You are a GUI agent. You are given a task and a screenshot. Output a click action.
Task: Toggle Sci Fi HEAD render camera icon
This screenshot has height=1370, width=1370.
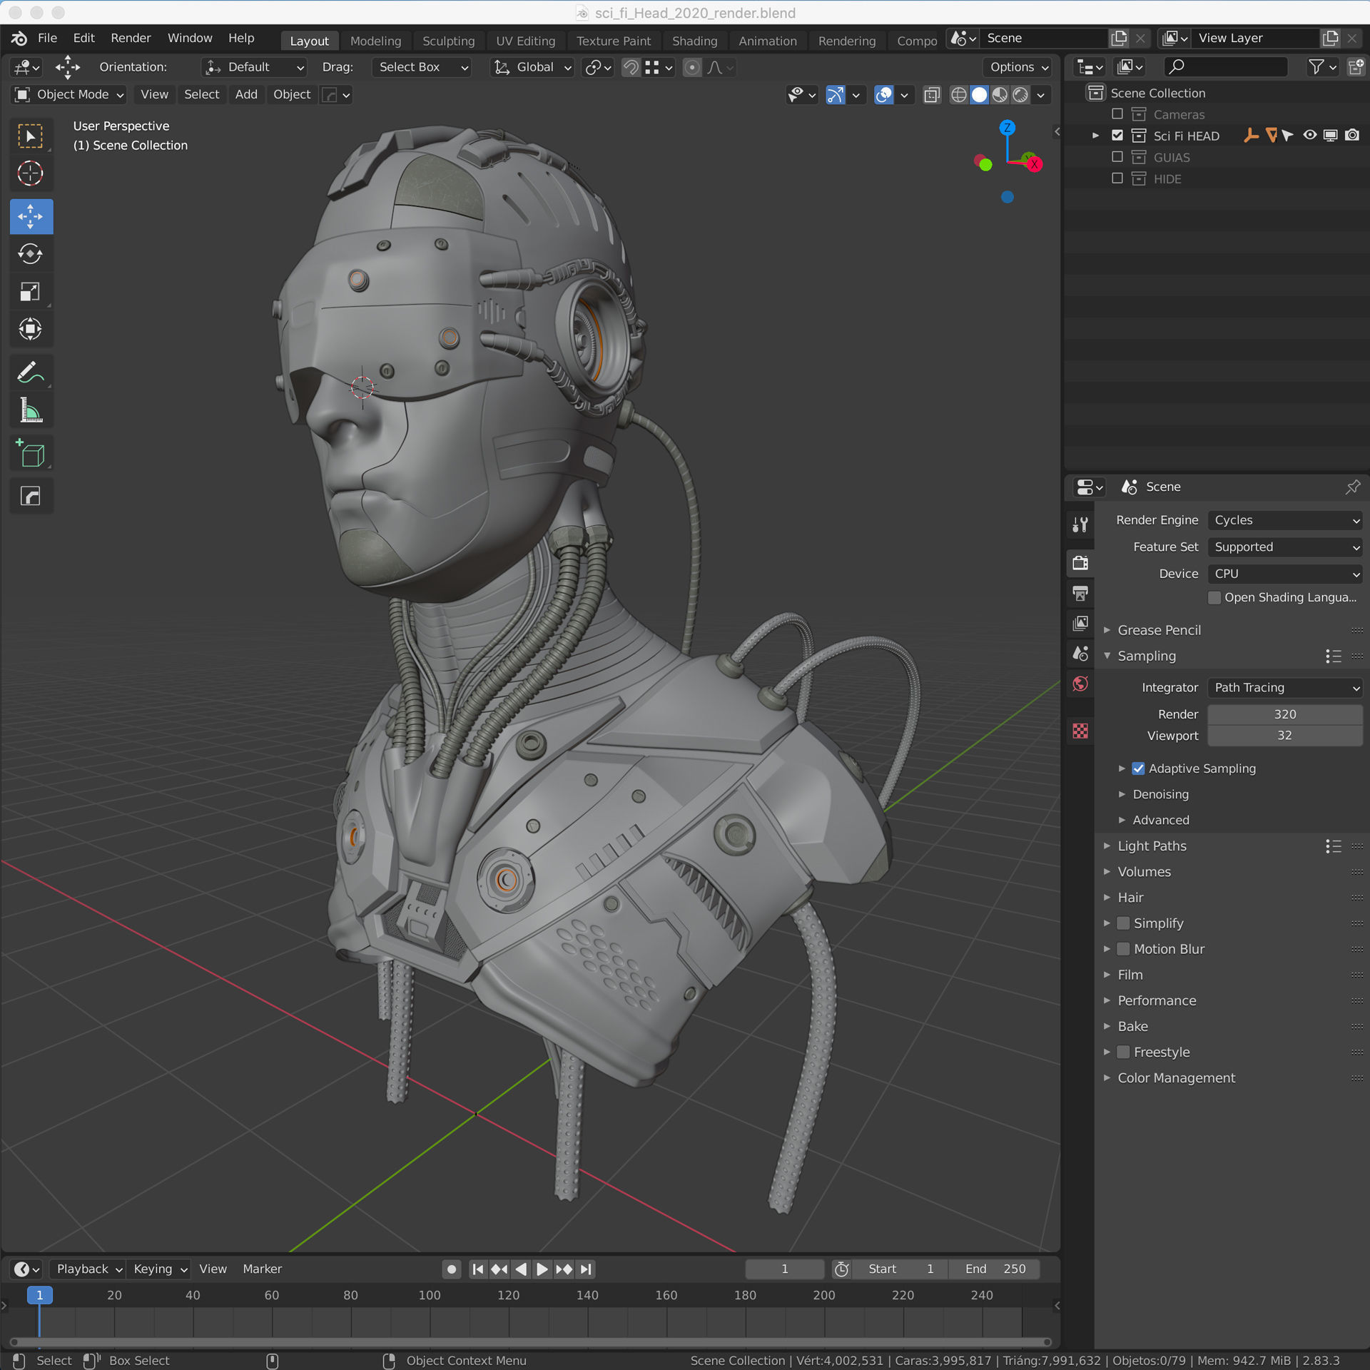tap(1351, 135)
